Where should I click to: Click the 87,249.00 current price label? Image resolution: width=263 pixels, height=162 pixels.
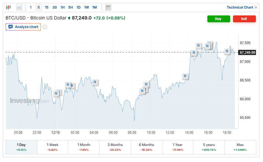(x=247, y=53)
